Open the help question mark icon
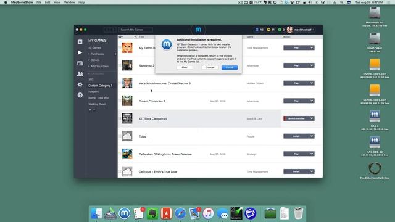This screenshot has height=222, width=395. click(80, 95)
